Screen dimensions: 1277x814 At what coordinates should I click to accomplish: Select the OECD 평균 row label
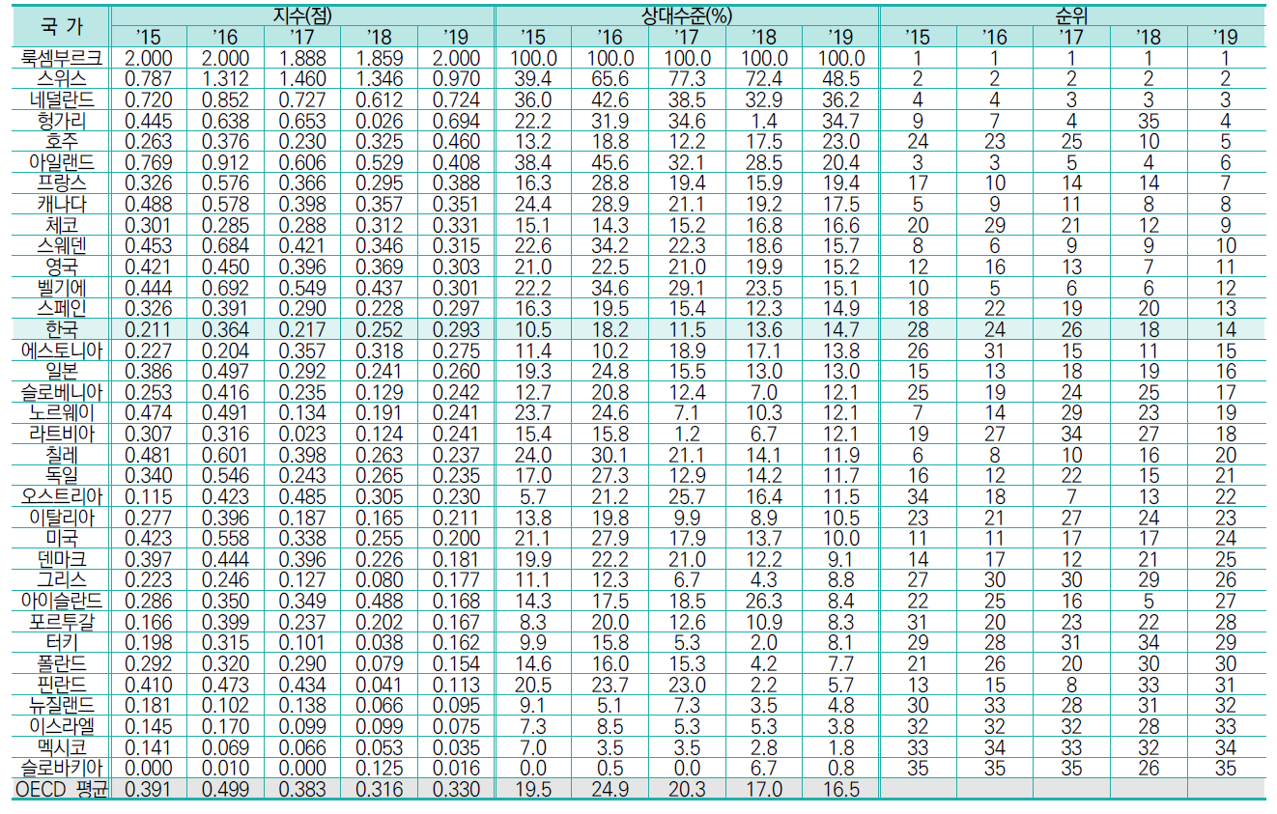(x=60, y=791)
